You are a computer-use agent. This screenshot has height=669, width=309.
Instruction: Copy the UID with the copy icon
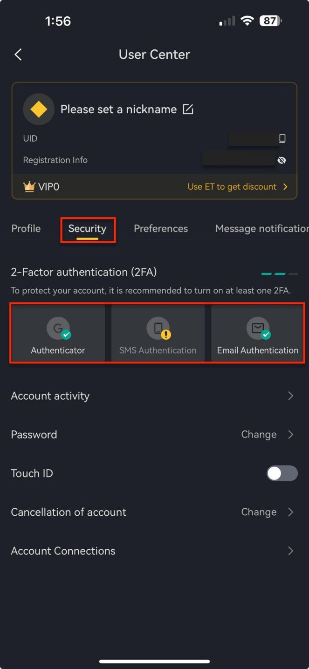pyautogui.click(x=282, y=138)
